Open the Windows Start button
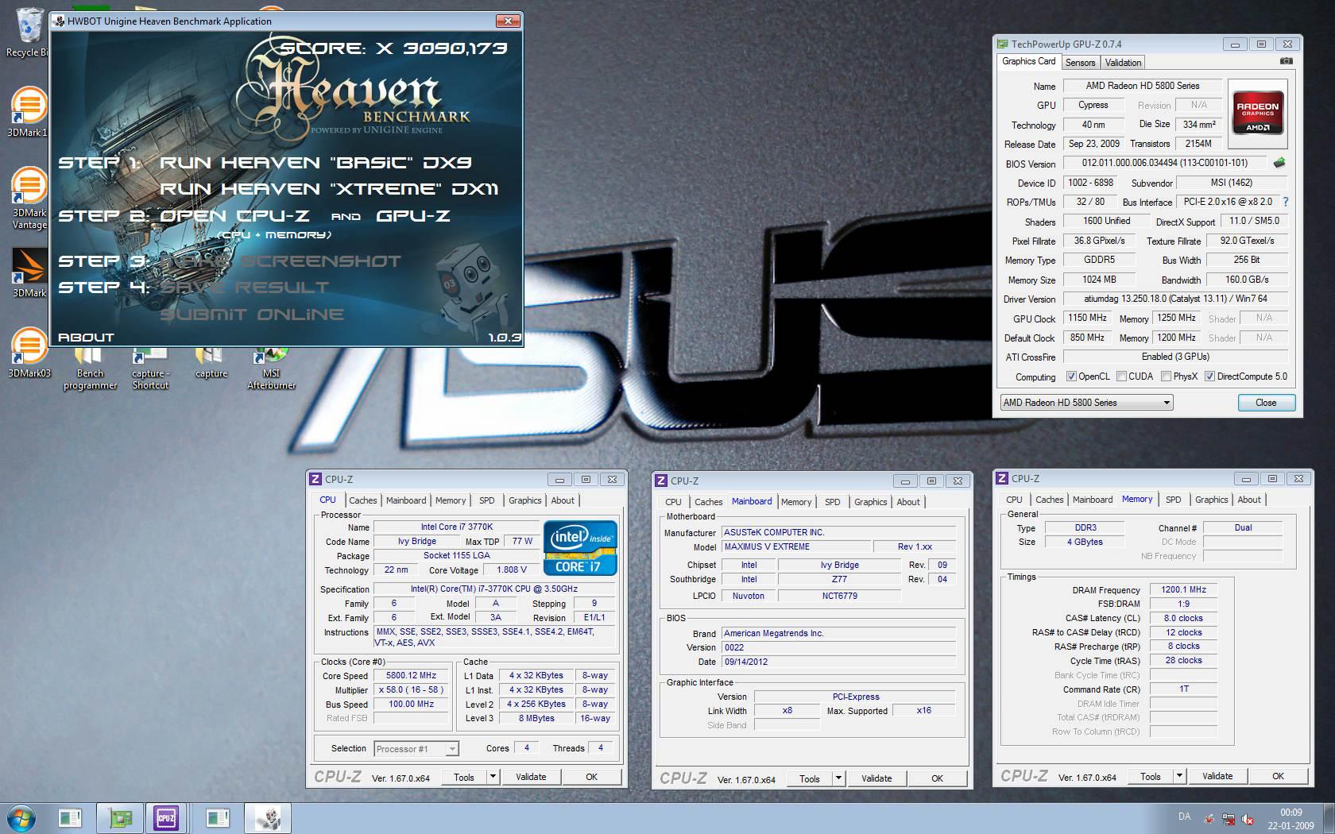The height and width of the screenshot is (834, 1335). coord(21,818)
